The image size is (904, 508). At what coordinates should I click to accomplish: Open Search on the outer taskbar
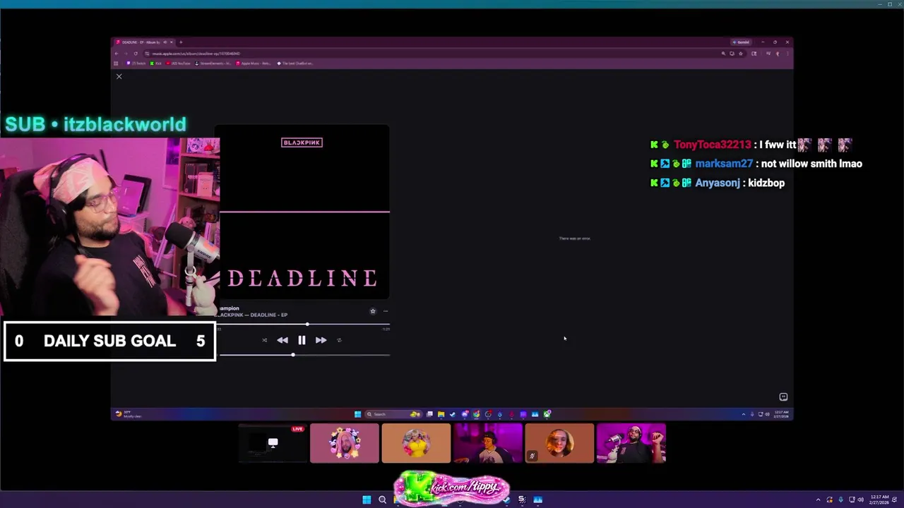point(382,500)
